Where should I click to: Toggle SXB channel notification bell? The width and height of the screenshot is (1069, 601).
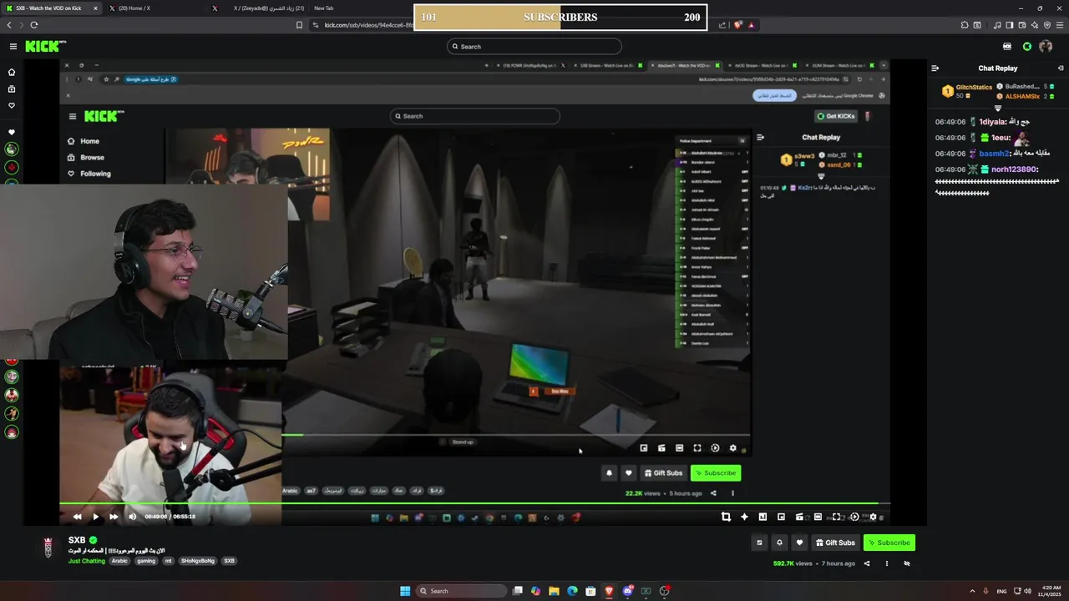[779, 543]
